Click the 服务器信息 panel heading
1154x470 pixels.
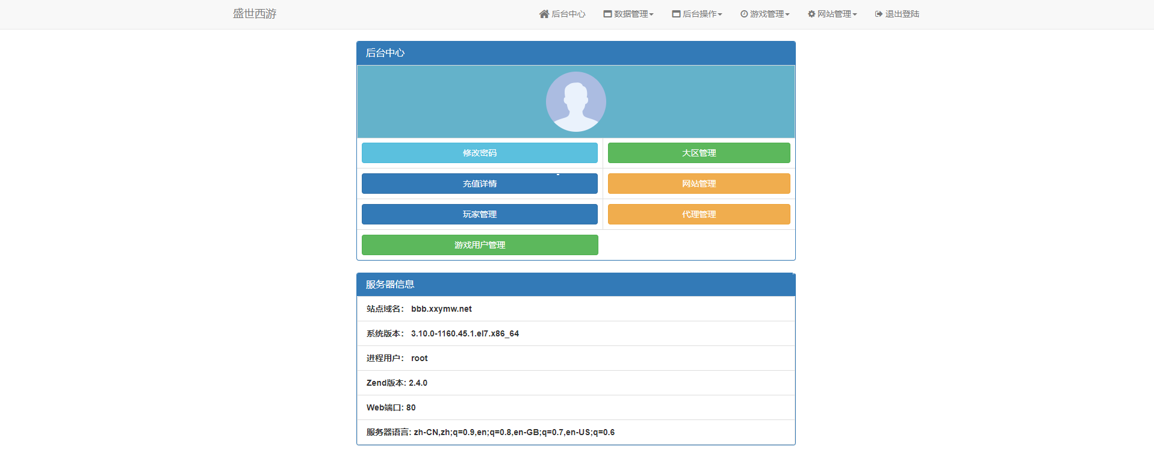coord(576,285)
